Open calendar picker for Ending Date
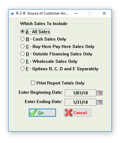 pyautogui.click(x=100, y=102)
